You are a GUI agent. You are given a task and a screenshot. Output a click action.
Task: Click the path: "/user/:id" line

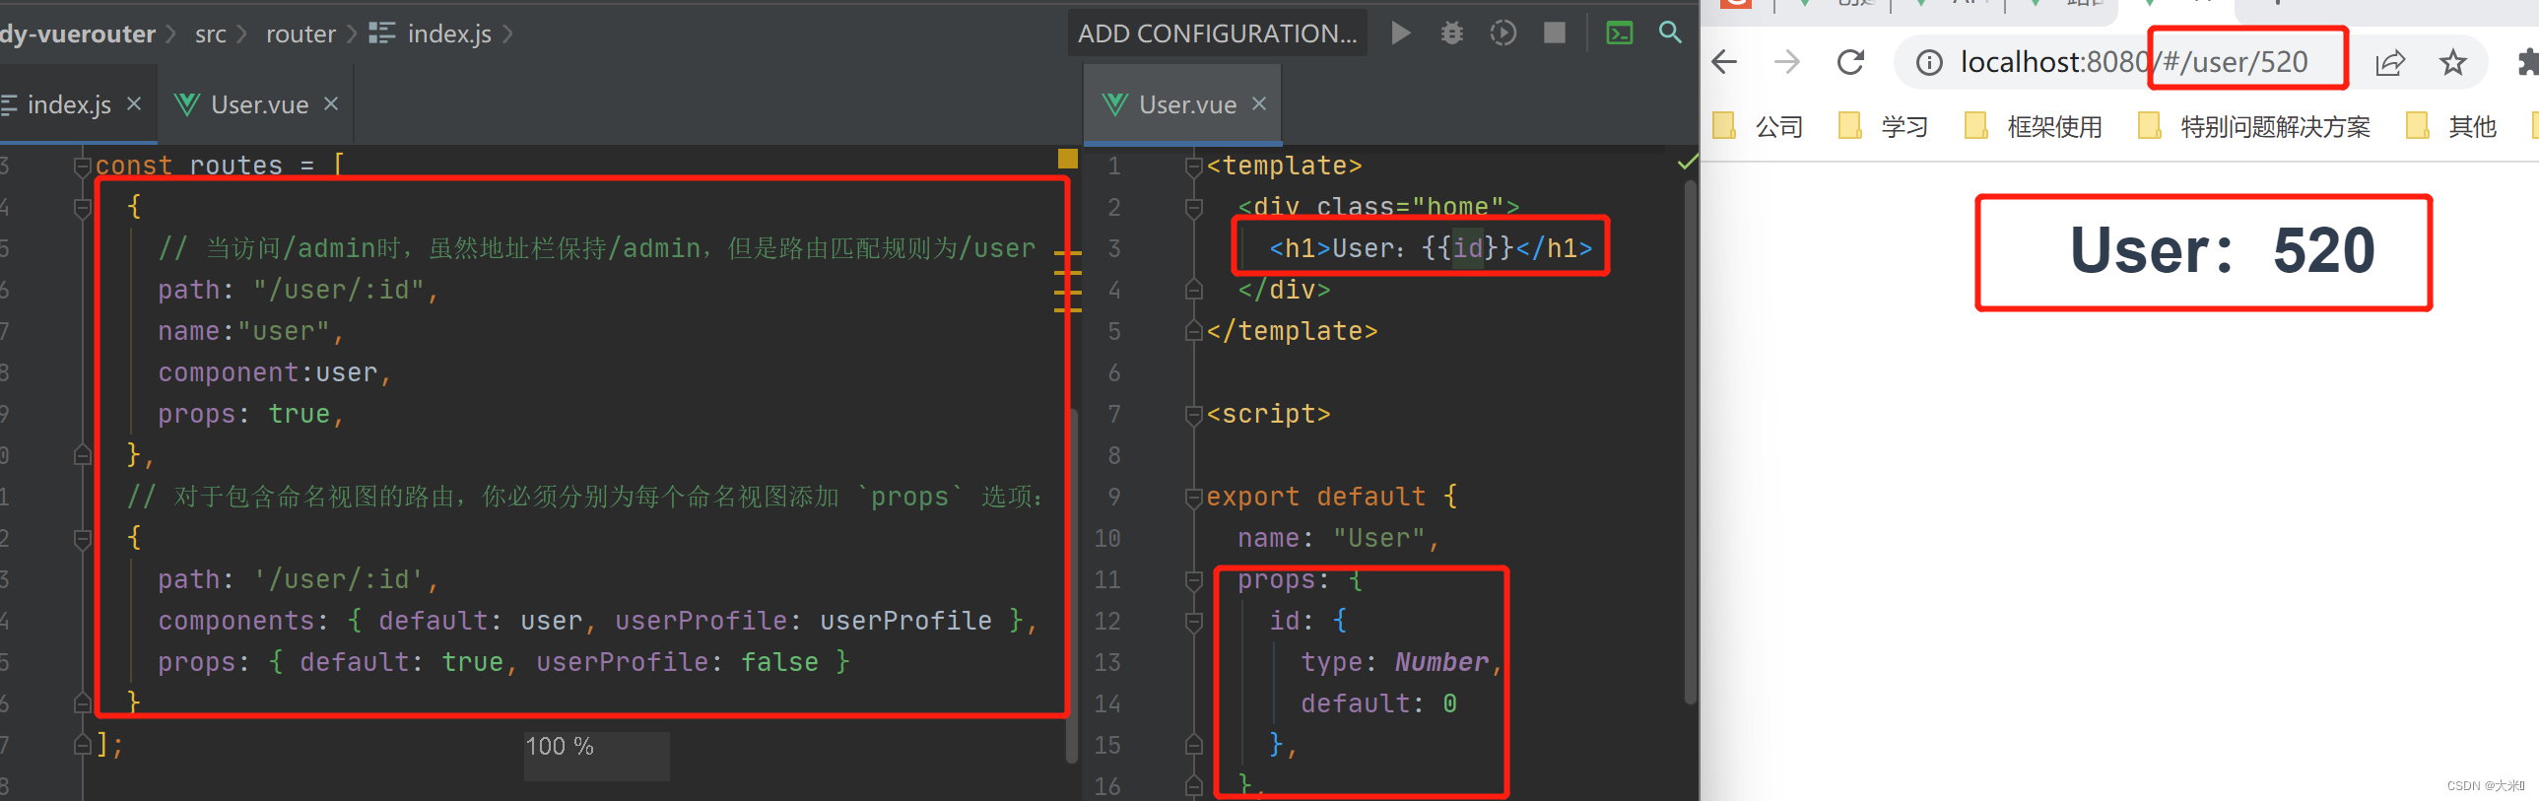[298, 291]
